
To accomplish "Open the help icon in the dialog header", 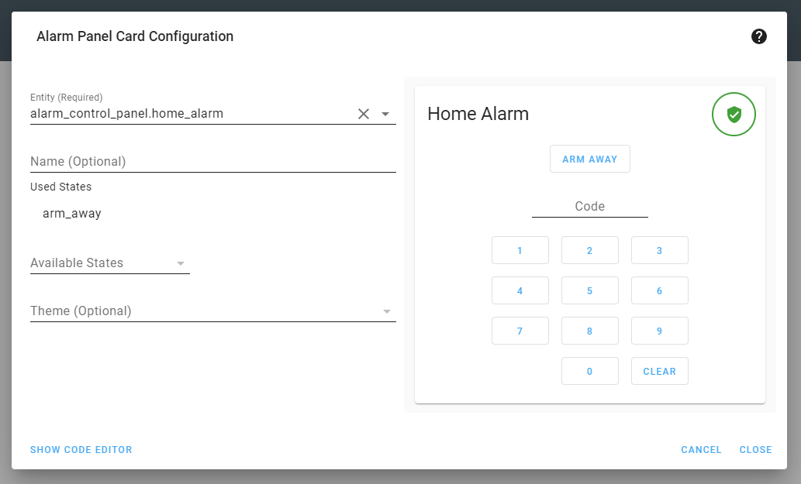I will (x=759, y=36).
